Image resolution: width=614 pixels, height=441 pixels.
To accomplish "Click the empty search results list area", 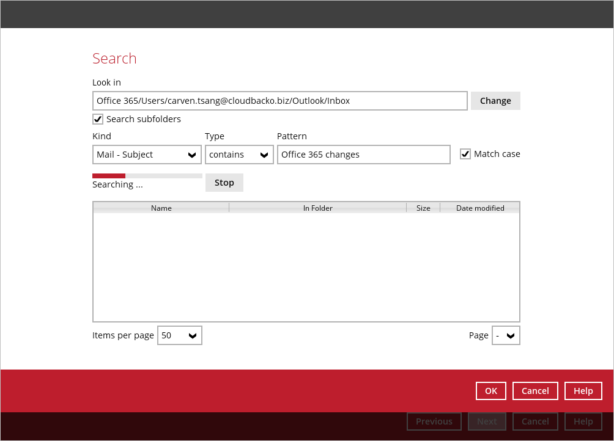I will click(306, 266).
